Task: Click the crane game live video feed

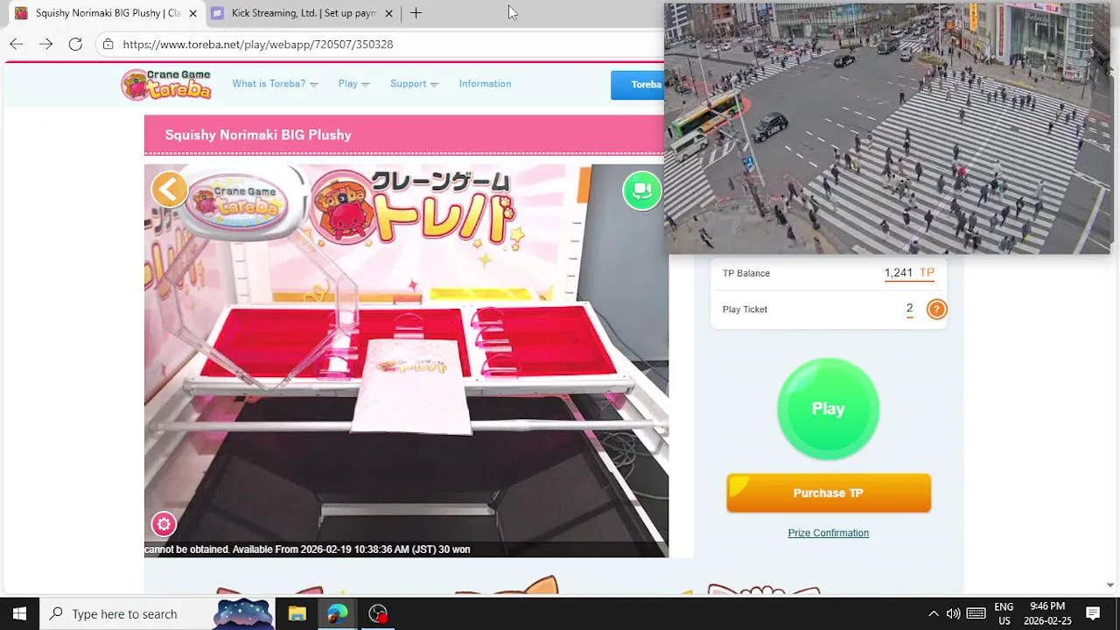Action: coord(406,360)
